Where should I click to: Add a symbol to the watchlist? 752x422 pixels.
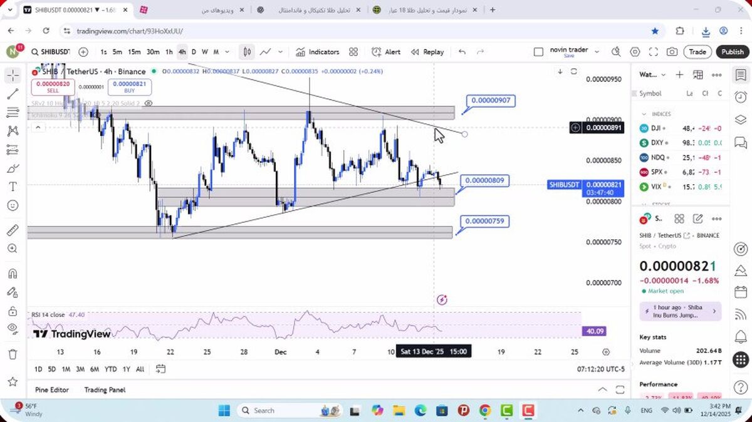[x=679, y=75]
